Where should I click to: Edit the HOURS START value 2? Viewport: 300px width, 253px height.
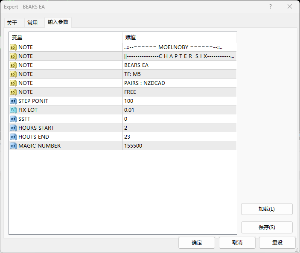[x=180, y=128]
